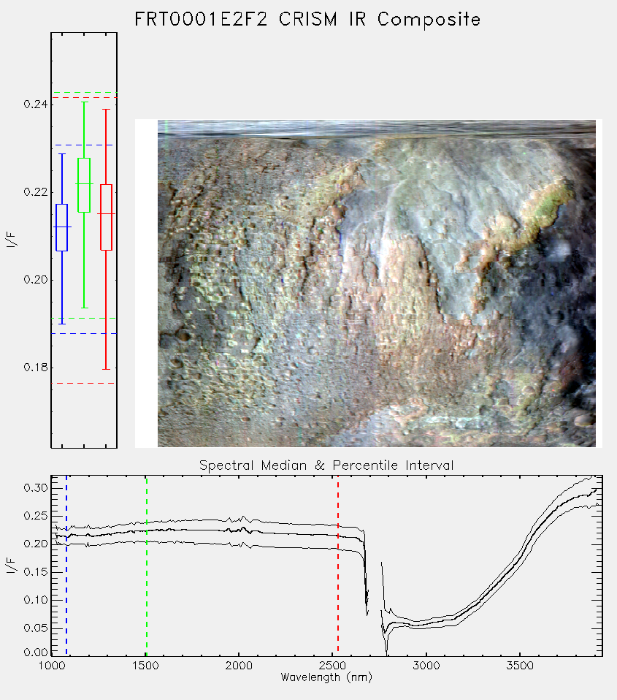The width and height of the screenshot is (617, 700).
Task: Select the blue box in the I/F boxplot
Action: [62, 227]
